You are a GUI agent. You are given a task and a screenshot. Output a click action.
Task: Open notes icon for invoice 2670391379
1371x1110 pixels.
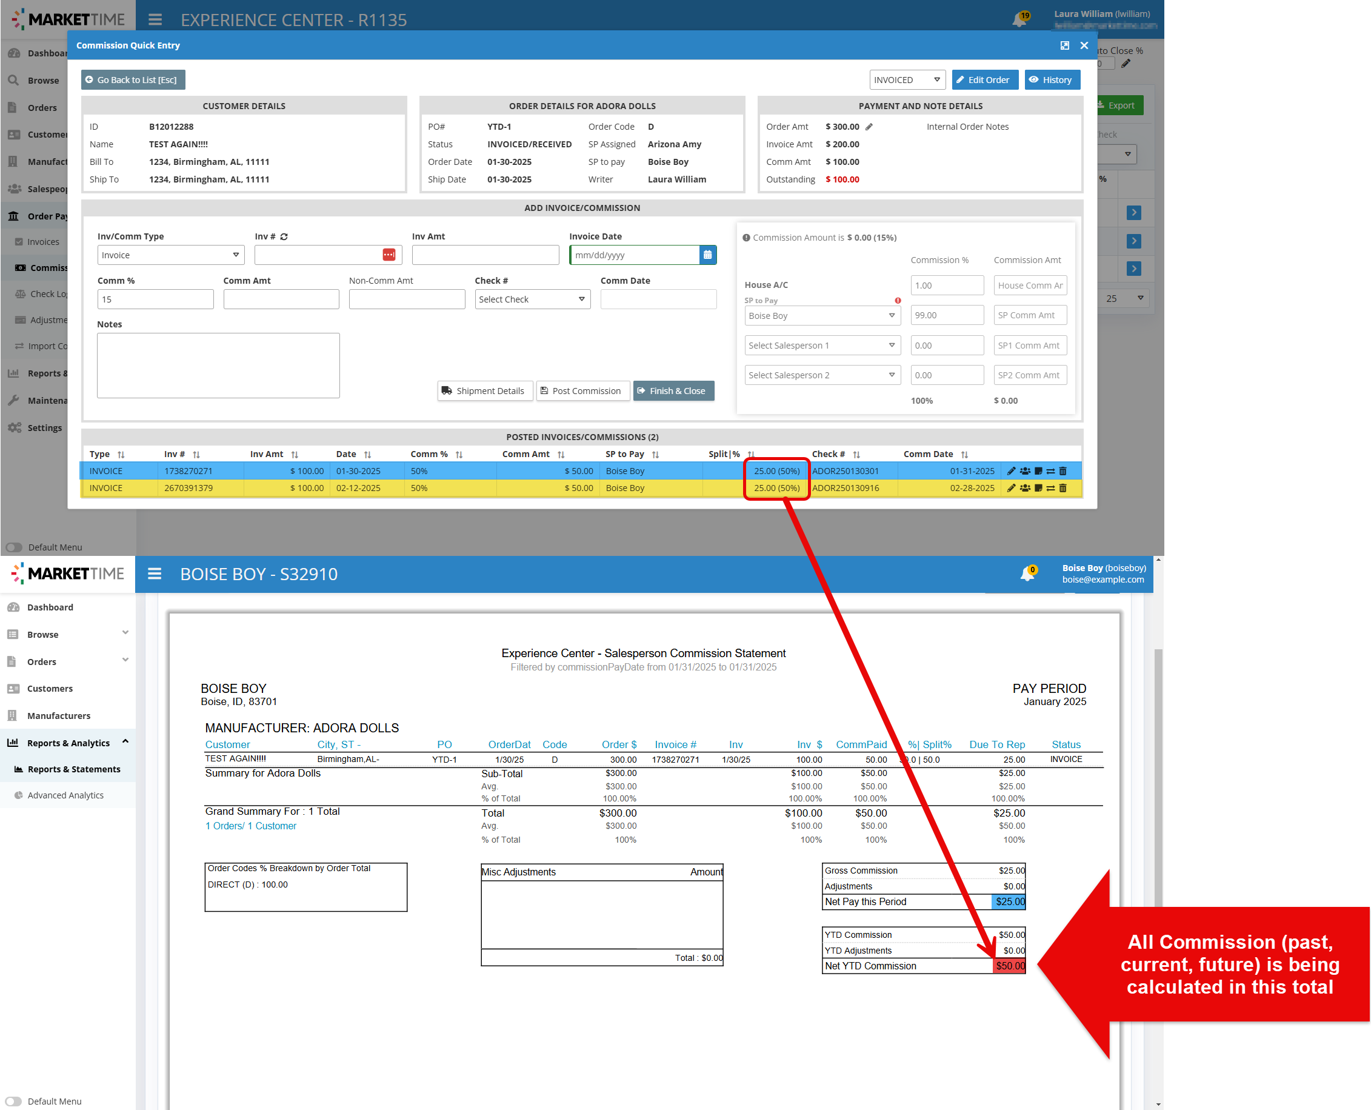tap(1039, 488)
